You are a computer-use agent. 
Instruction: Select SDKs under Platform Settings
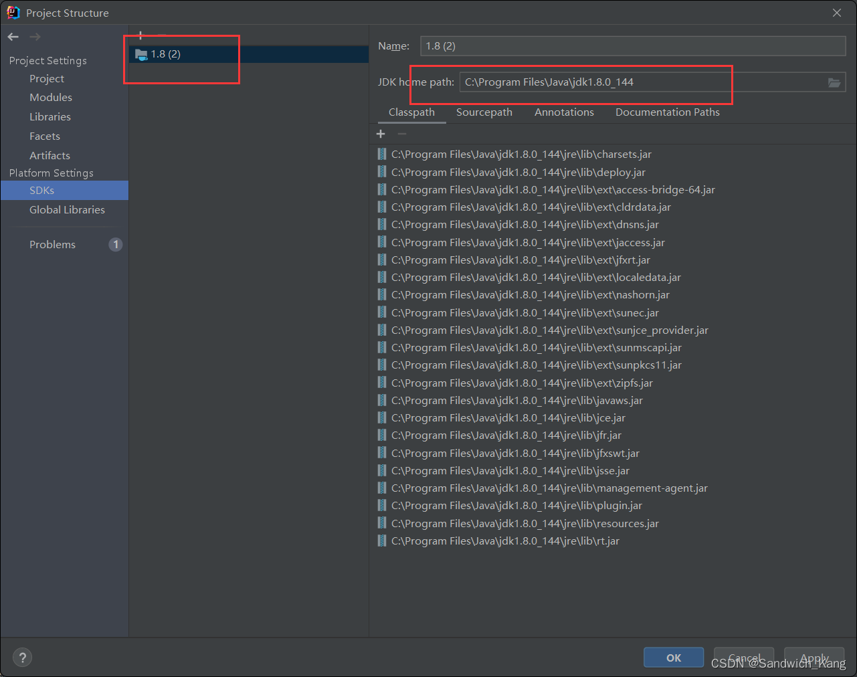click(64, 190)
